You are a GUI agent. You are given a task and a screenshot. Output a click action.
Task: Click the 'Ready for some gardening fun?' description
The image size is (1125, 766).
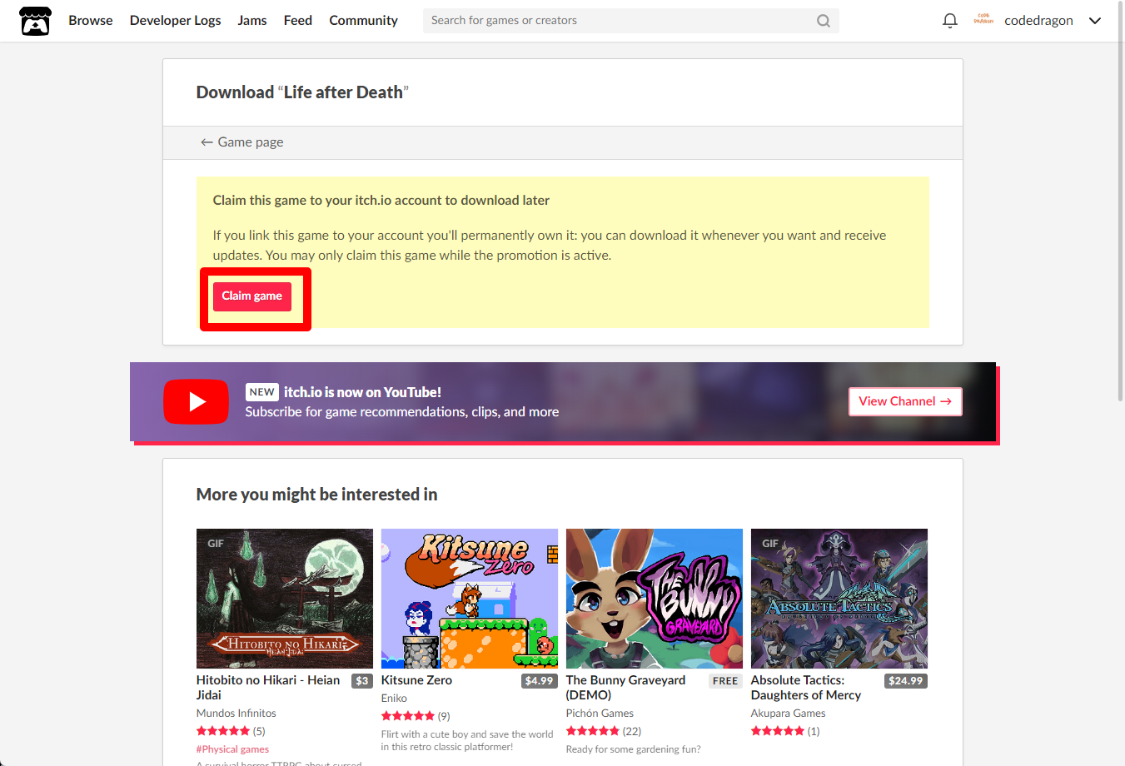[x=633, y=749]
